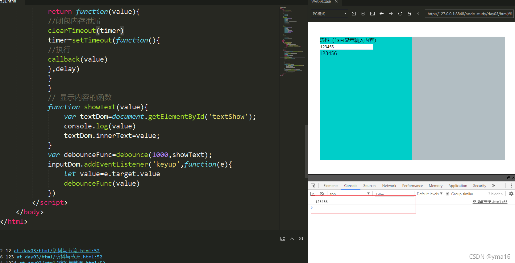The width and height of the screenshot is (515, 263).
Task: Click the closing </script> tag line
Action: pyautogui.click(x=50, y=203)
